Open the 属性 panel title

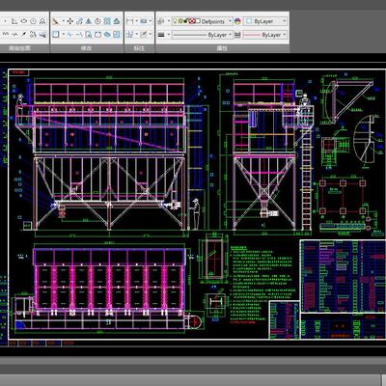click(222, 48)
